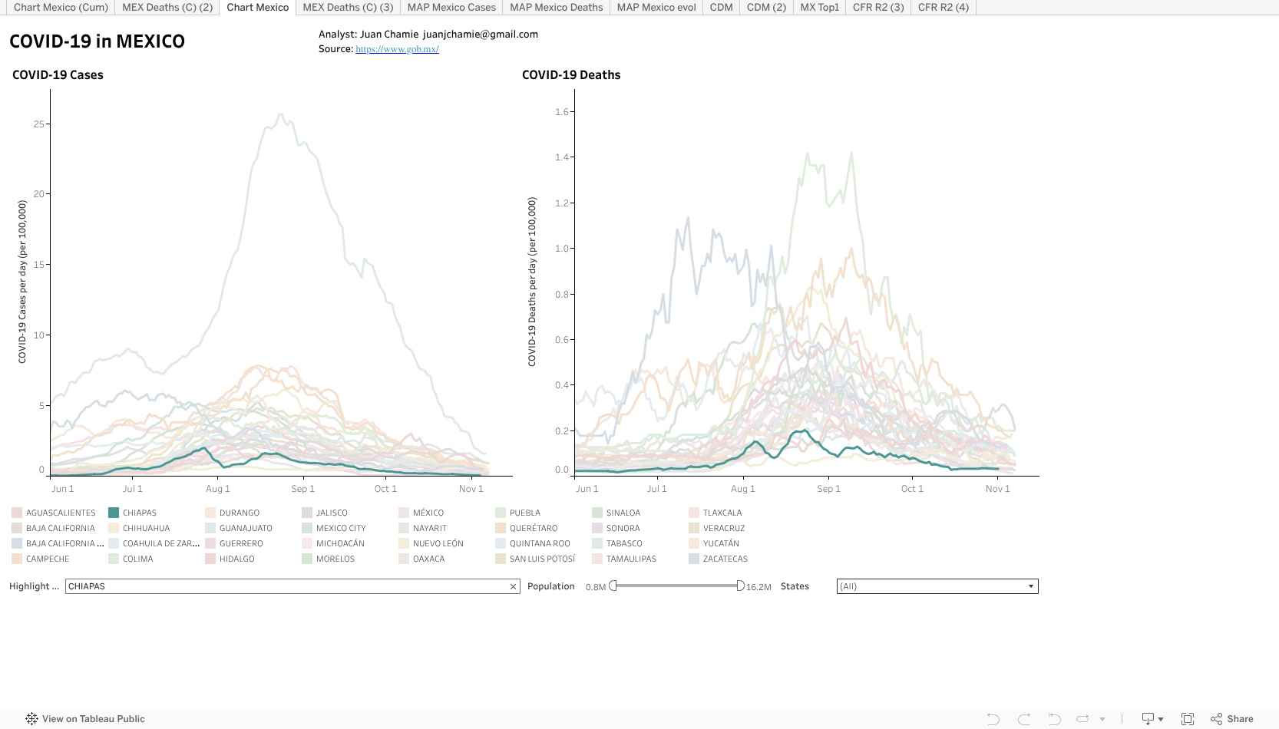Open the gob.mx source link
Screen dimensions: 1279x729
tap(396, 48)
